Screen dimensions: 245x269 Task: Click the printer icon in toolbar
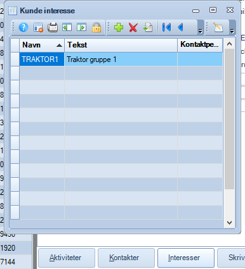pyautogui.click(x=53, y=27)
